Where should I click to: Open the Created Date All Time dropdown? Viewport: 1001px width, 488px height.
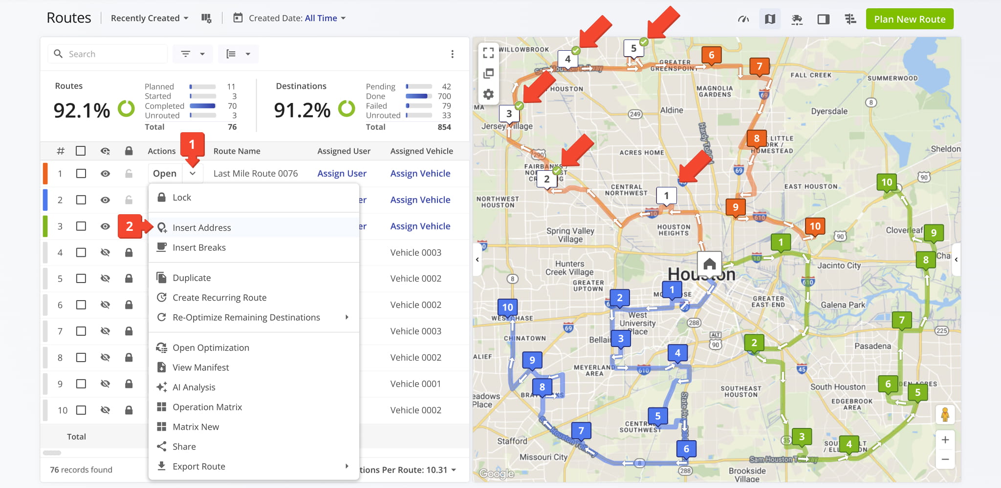(x=289, y=18)
